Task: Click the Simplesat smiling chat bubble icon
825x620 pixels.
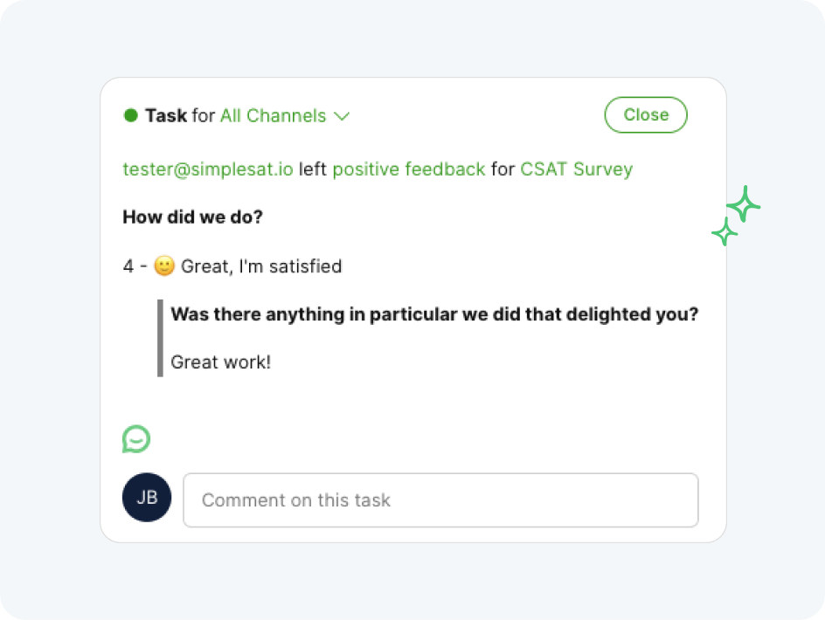Action: tap(136, 439)
